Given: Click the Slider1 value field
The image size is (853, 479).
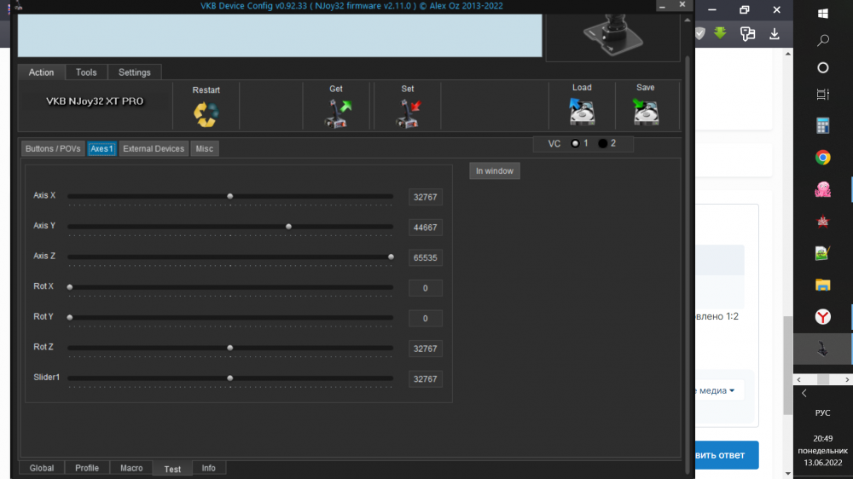Looking at the screenshot, I should click(x=426, y=379).
